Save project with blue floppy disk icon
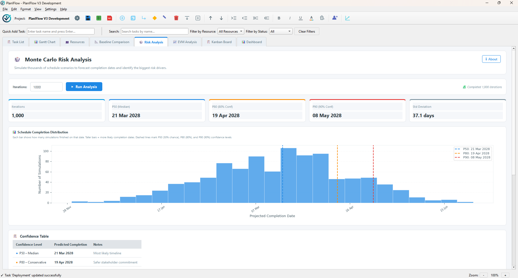The height and width of the screenshot is (278, 518). tap(88, 18)
